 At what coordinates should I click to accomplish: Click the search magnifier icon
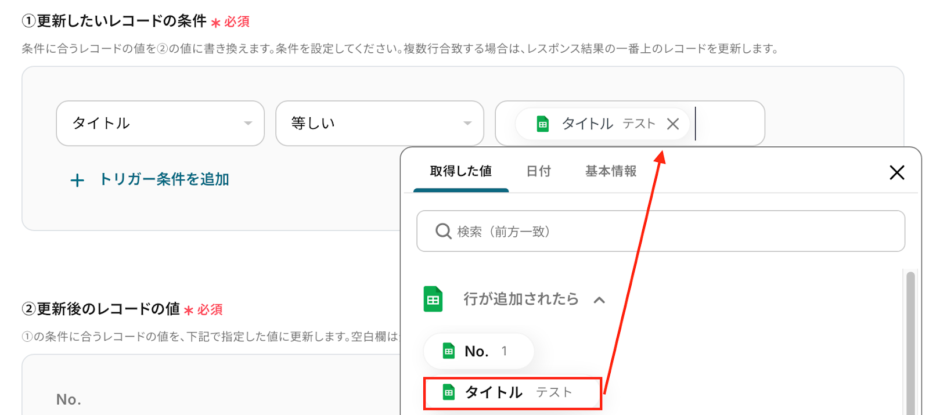(443, 232)
